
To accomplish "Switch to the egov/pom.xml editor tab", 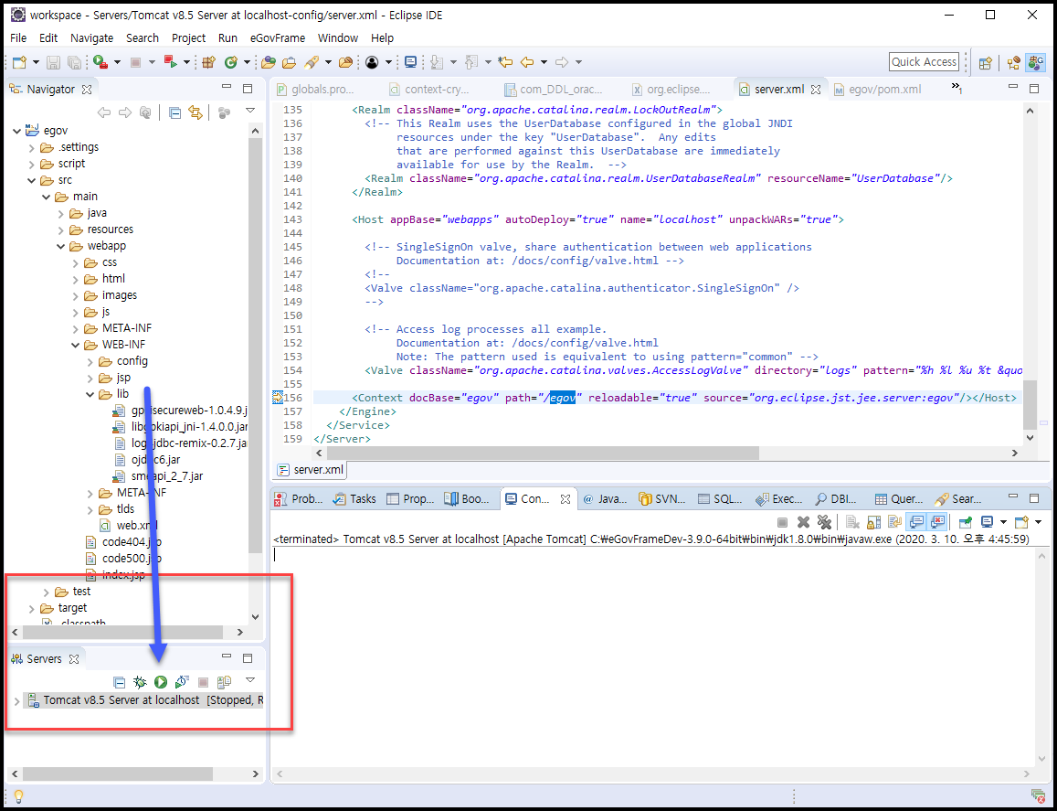I will tap(877, 89).
